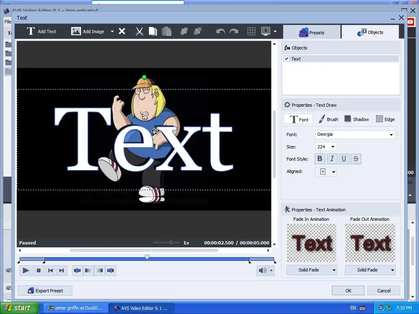Delete selected object with X icon
419x314 pixels.
coord(122,31)
